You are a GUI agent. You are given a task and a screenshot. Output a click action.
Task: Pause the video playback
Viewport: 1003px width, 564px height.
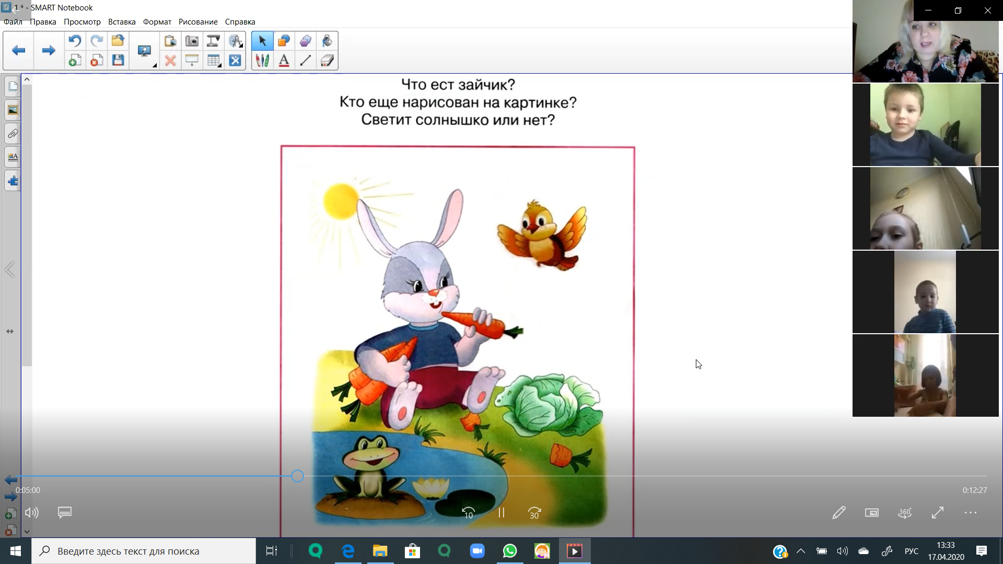[x=501, y=513]
